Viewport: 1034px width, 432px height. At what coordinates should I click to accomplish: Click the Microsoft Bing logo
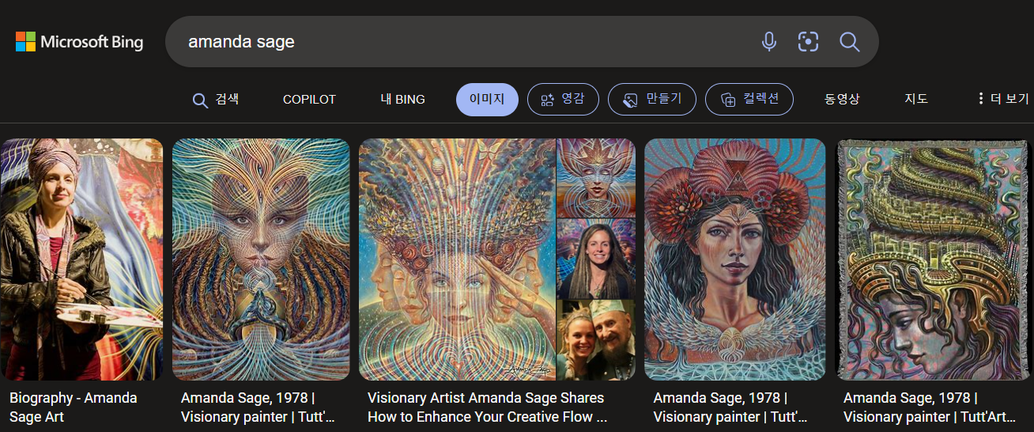tap(80, 42)
